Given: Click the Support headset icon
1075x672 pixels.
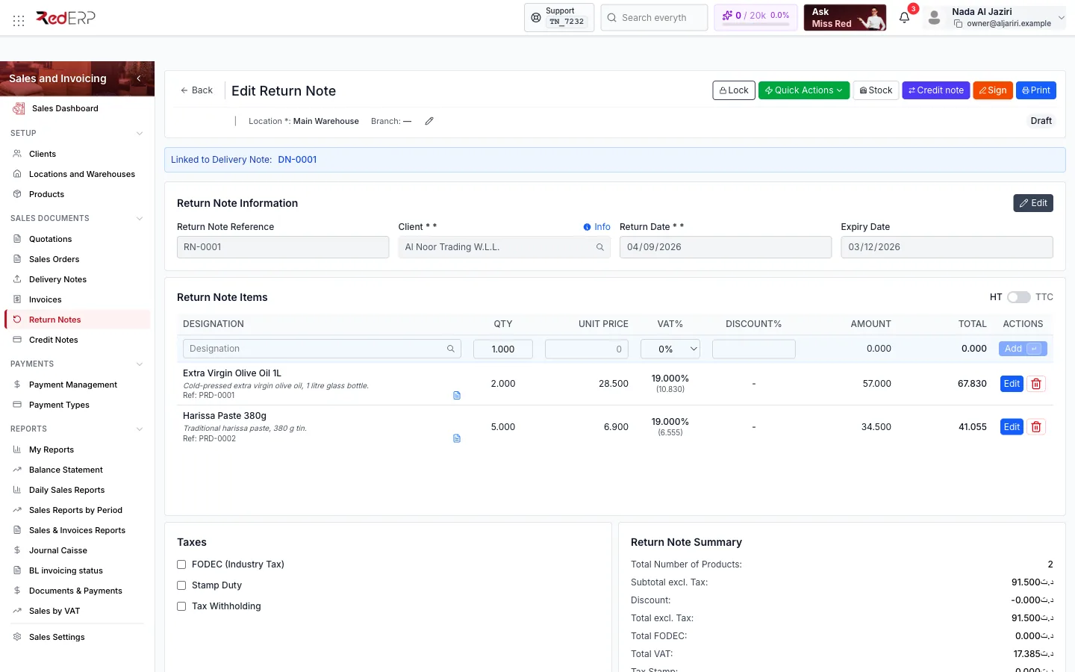Looking at the screenshot, I should (x=536, y=17).
